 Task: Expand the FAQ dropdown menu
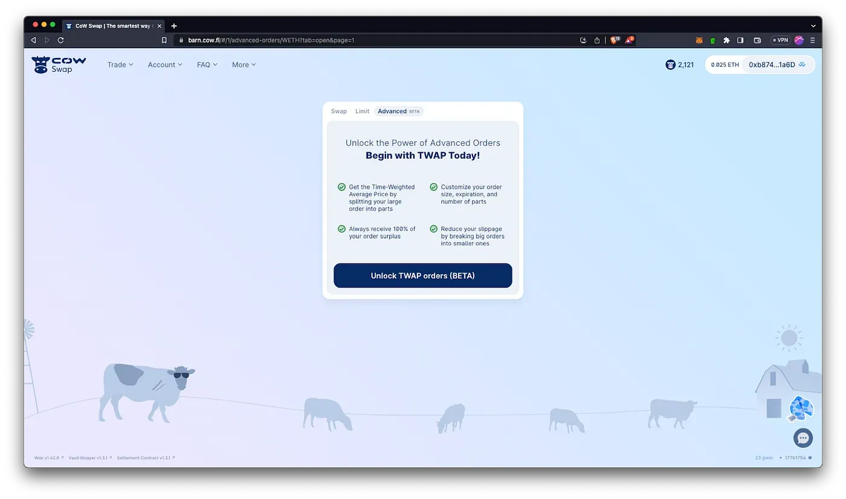pos(207,65)
